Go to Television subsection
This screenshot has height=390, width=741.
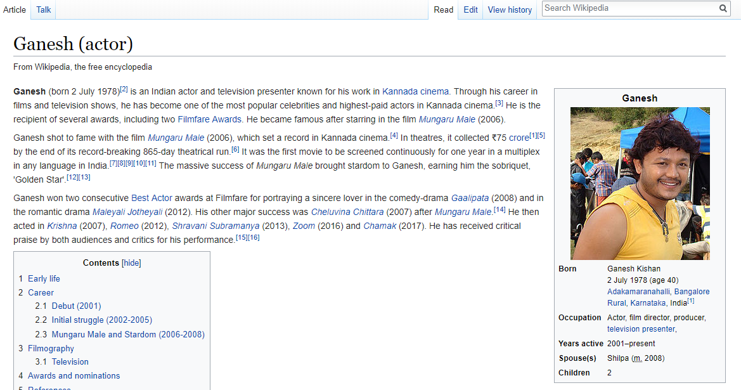point(70,361)
